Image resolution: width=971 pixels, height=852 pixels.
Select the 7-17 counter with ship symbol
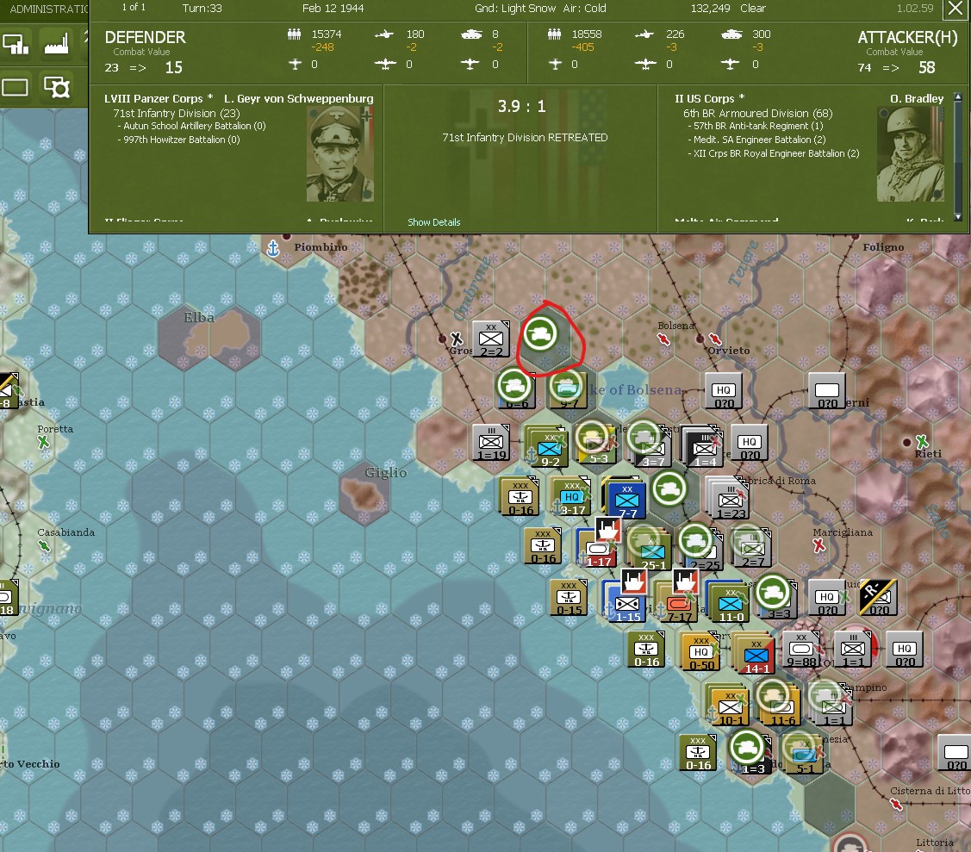tap(679, 604)
